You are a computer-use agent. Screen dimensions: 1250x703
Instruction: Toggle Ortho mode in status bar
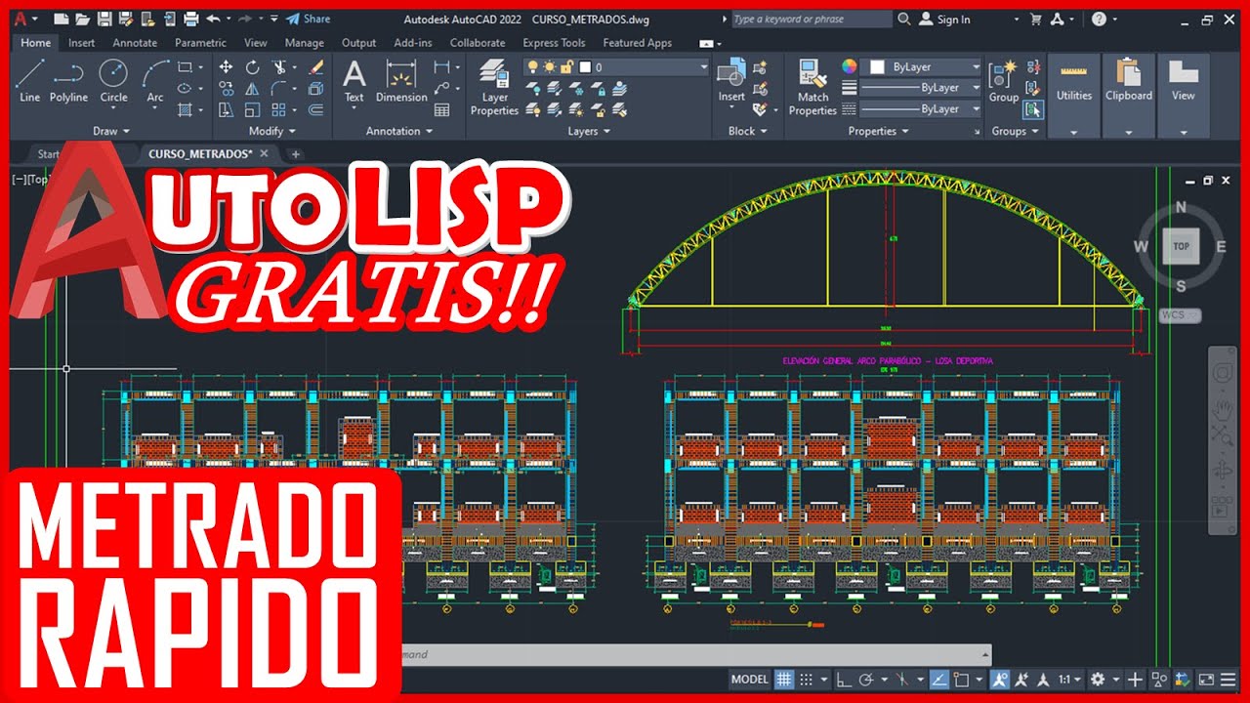[845, 680]
